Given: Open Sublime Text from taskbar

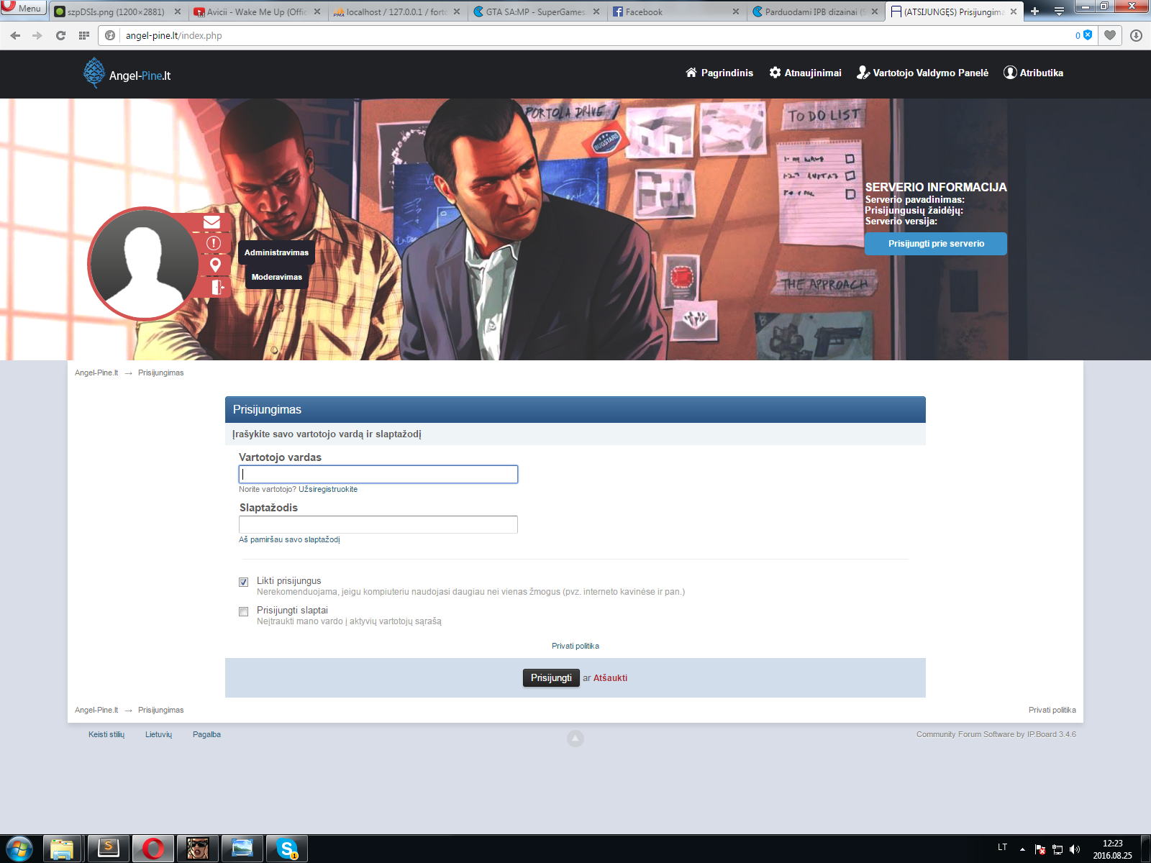Looking at the screenshot, I should (109, 849).
